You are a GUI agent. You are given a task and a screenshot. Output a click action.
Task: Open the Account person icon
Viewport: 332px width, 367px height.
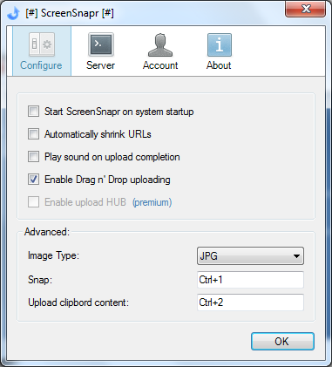(160, 44)
